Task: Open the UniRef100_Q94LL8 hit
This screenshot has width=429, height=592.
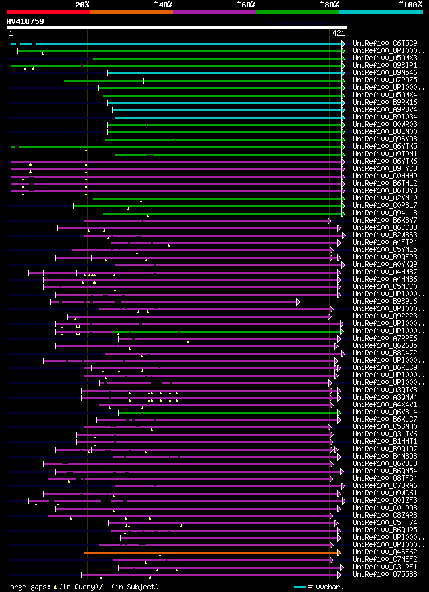Action: (x=385, y=213)
